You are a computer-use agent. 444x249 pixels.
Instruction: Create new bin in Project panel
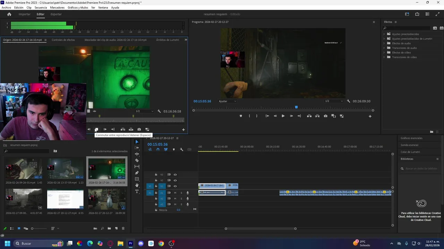tap(109, 228)
